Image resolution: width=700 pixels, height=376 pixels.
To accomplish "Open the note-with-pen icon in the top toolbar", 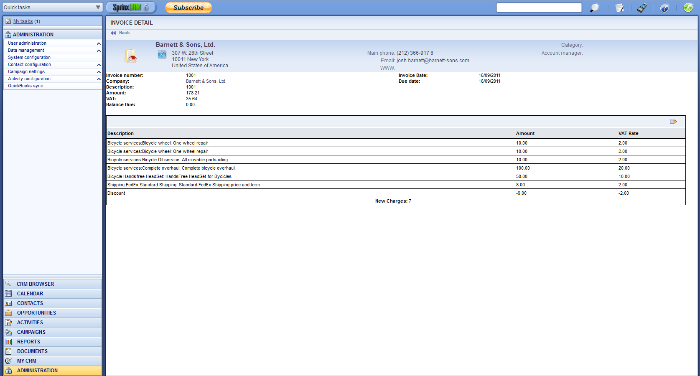I will pos(620,8).
